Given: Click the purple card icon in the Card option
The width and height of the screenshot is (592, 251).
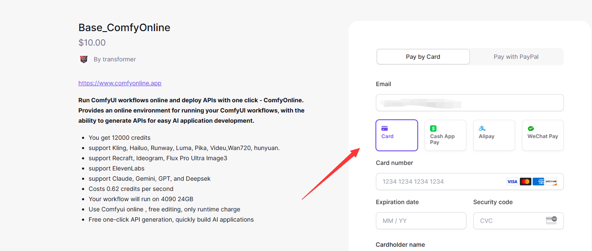Looking at the screenshot, I should [384, 128].
